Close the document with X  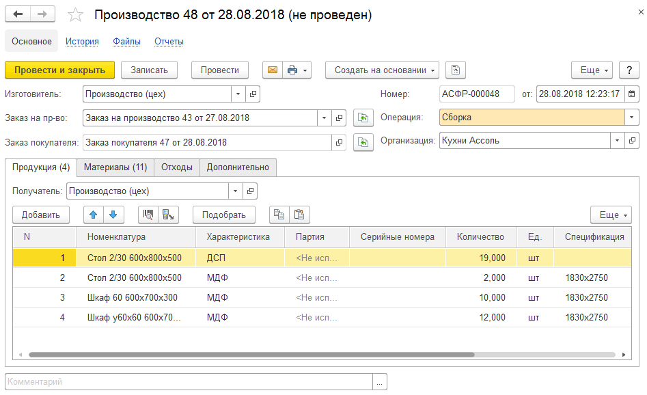click(641, 12)
